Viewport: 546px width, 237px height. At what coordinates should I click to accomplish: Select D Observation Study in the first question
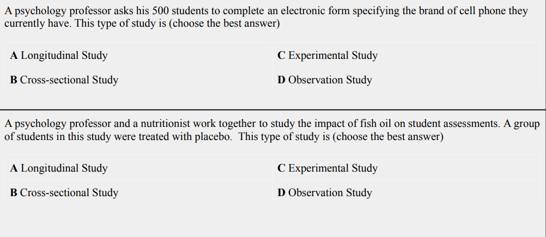point(325,80)
